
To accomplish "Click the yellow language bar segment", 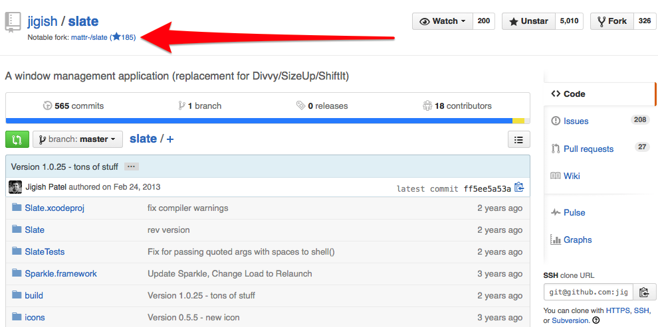I will tap(518, 121).
